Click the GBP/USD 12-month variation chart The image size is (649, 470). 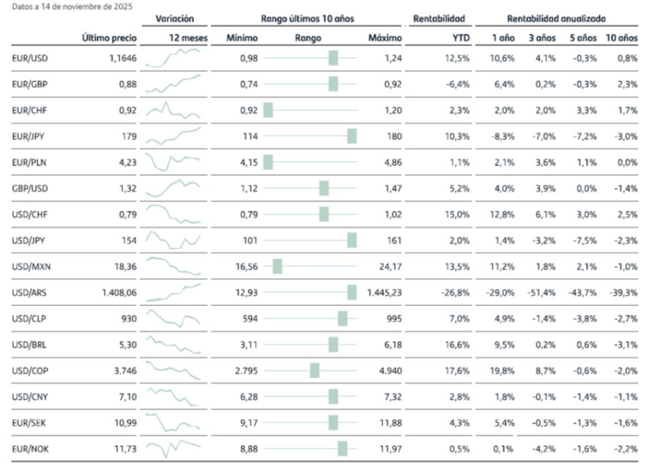point(173,188)
